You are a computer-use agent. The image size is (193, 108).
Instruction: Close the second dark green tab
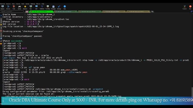76,12
